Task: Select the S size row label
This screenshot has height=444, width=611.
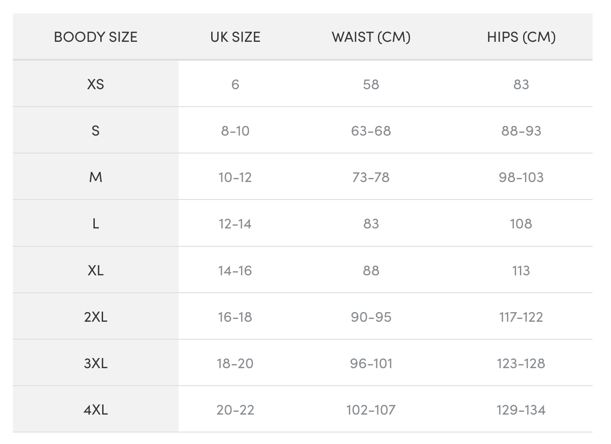Action: click(x=96, y=131)
